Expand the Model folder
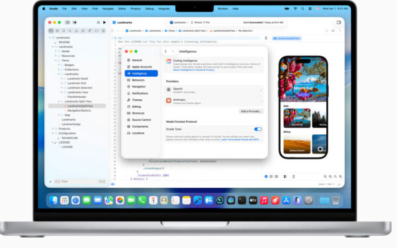Image resolution: width=397 pixels, height=248 pixels. point(56,51)
